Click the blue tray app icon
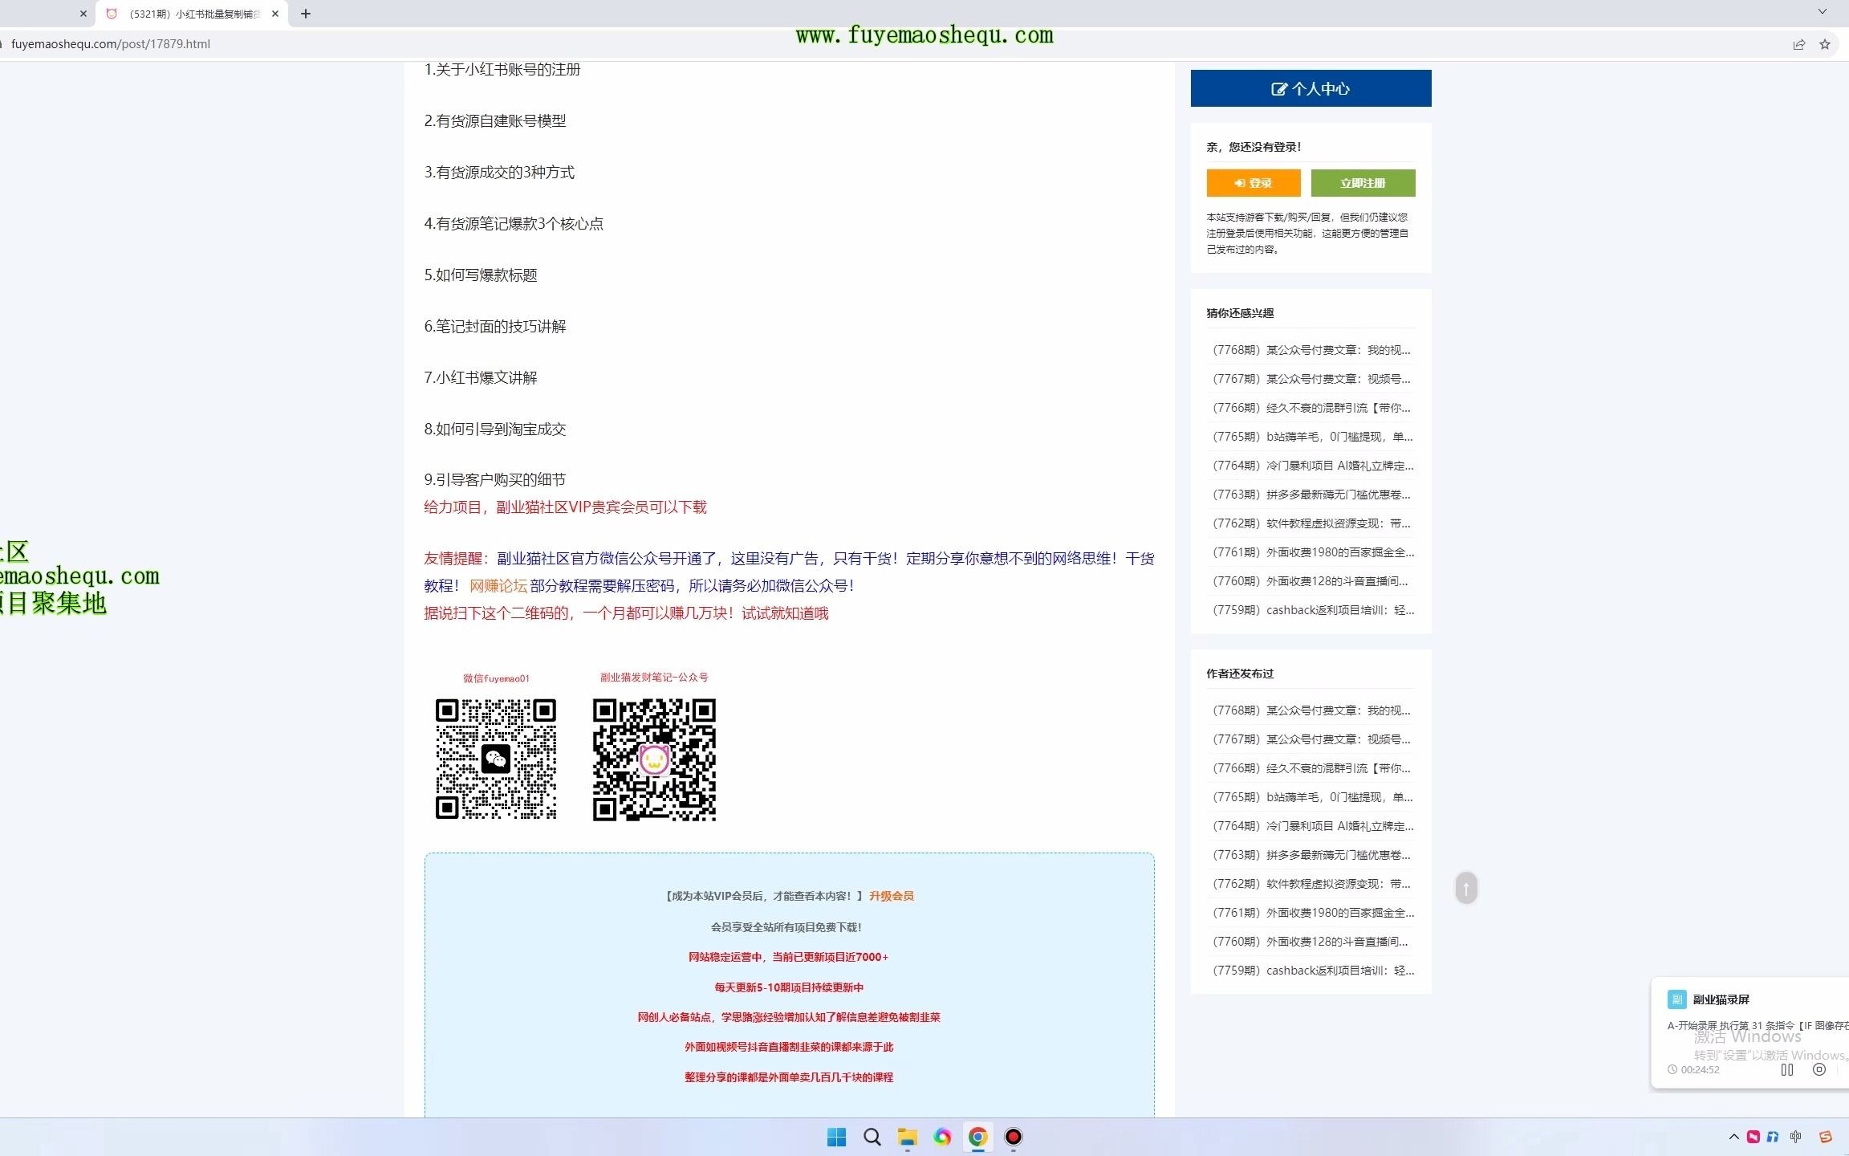Viewport: 1849px width, 1156px height. (1773, 1137)
